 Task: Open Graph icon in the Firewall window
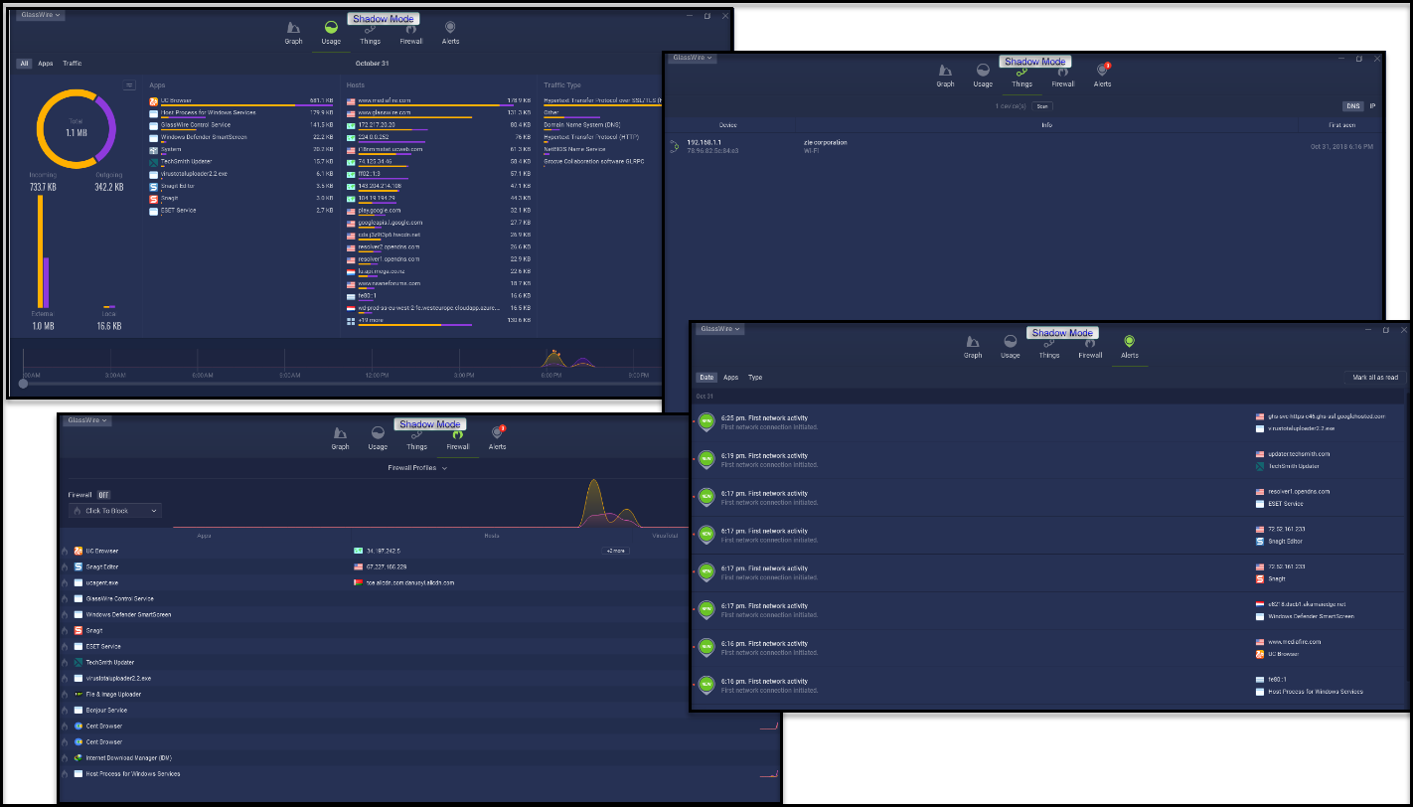340,433
